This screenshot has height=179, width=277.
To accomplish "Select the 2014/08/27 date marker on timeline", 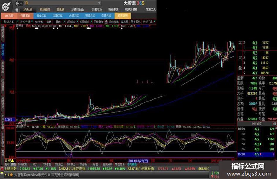I will (x=138, y=161).
